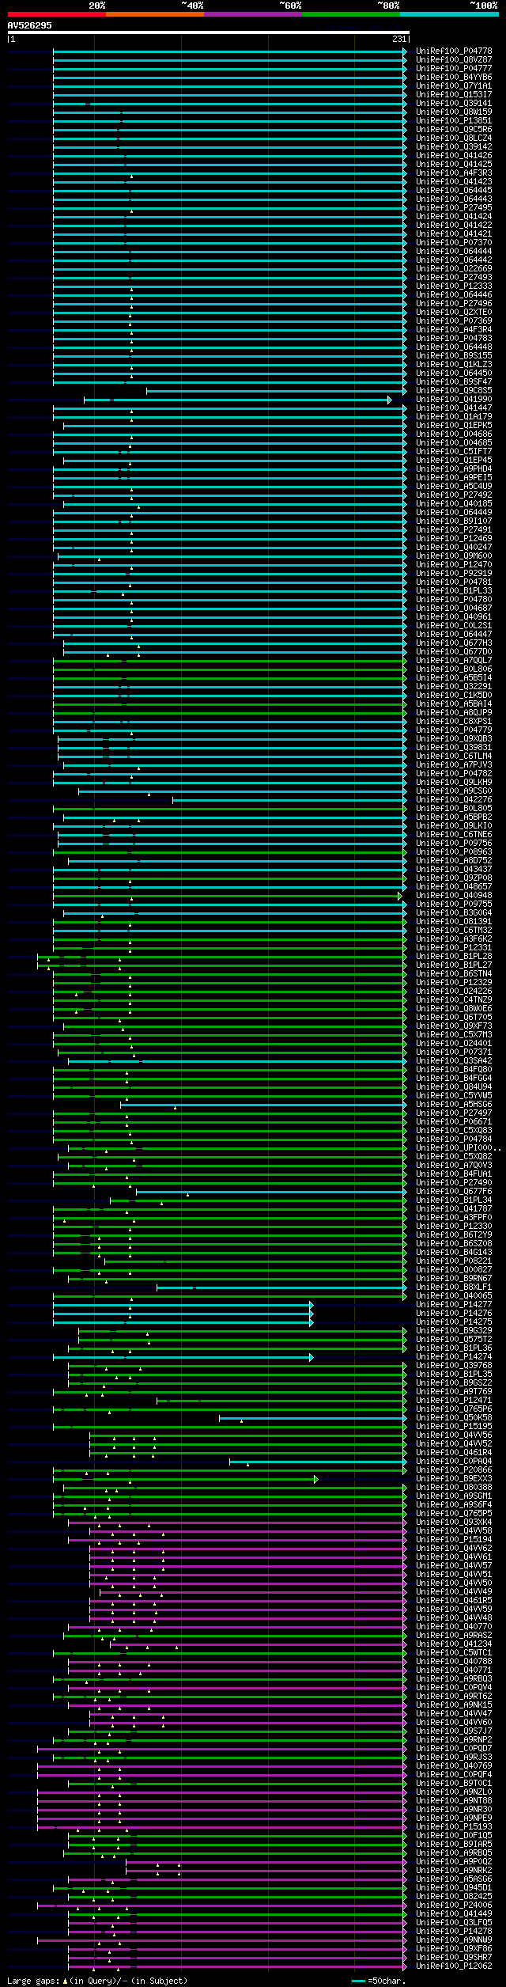Select the purple ~60% legend segment
This screenshot has width=506, height=1987.
[x=253, y=14]
